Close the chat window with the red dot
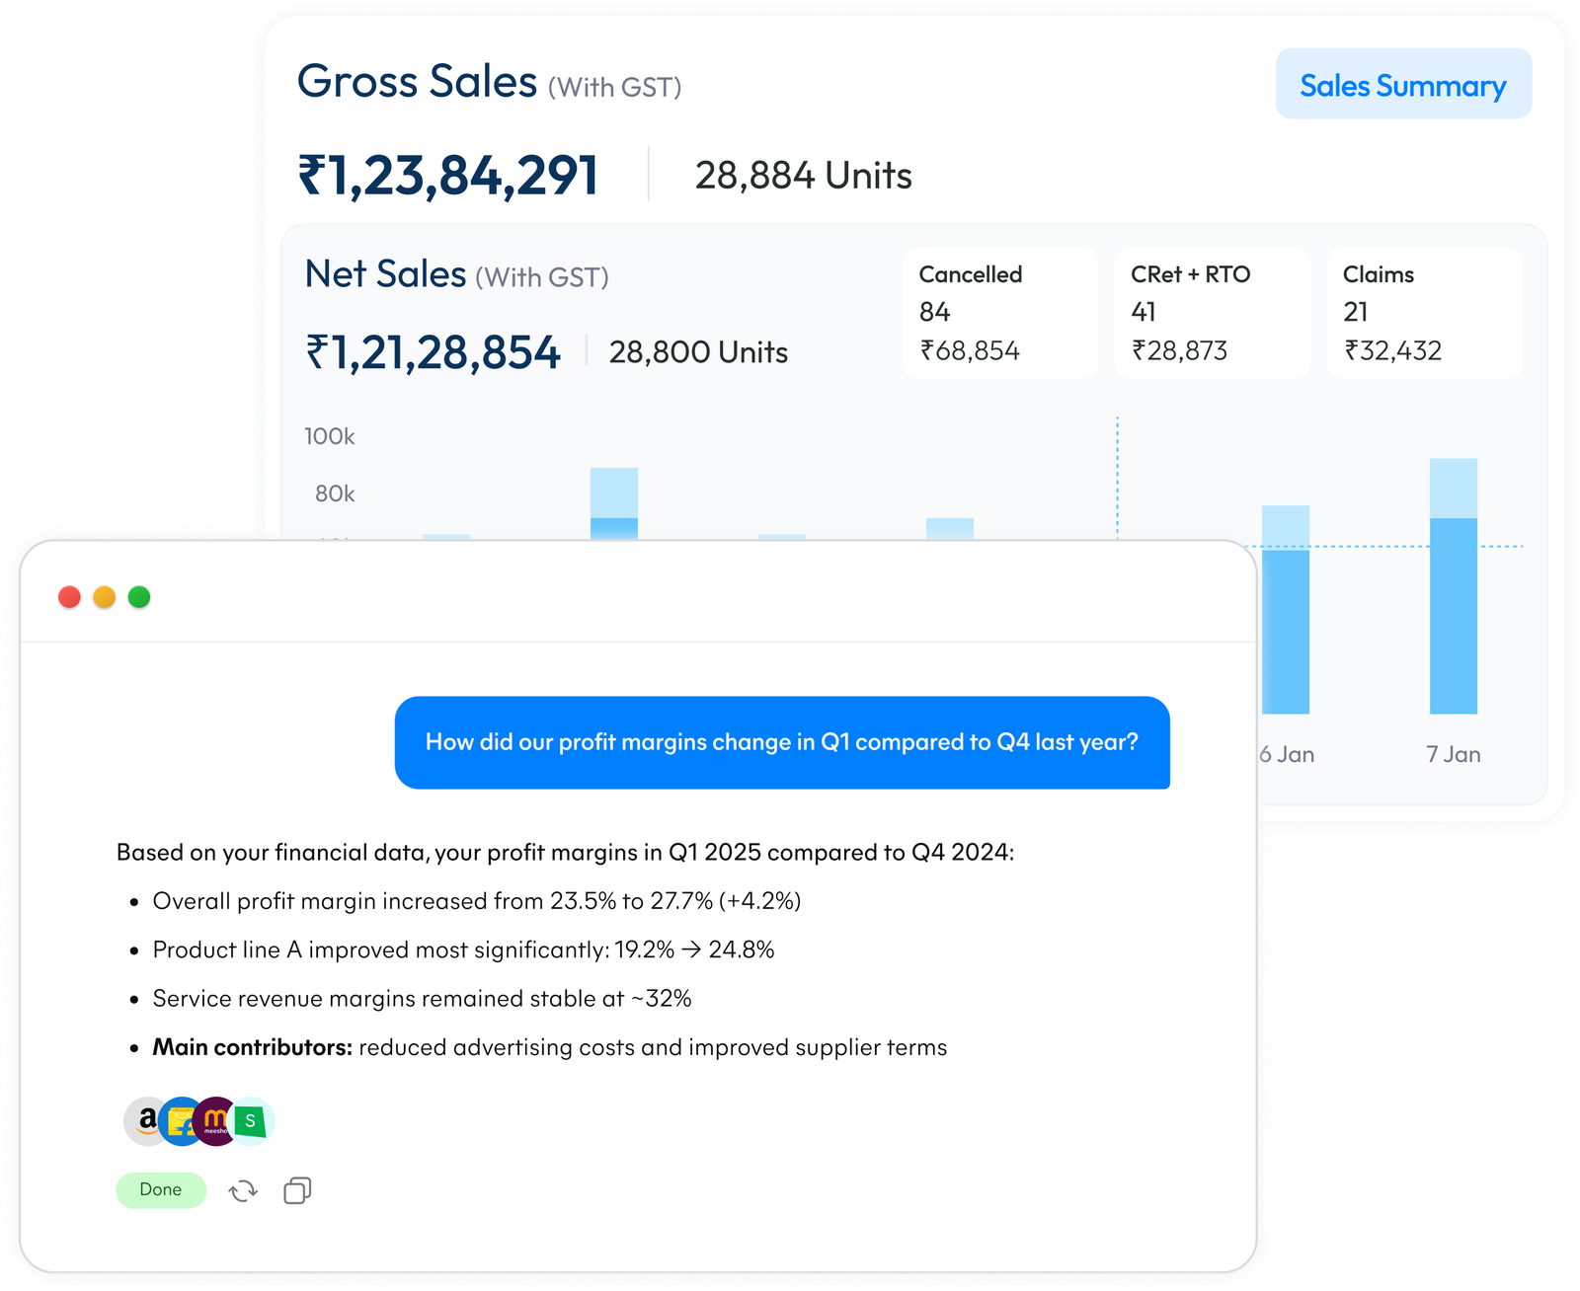1580x1291 pixels. [x=69, y=597]
